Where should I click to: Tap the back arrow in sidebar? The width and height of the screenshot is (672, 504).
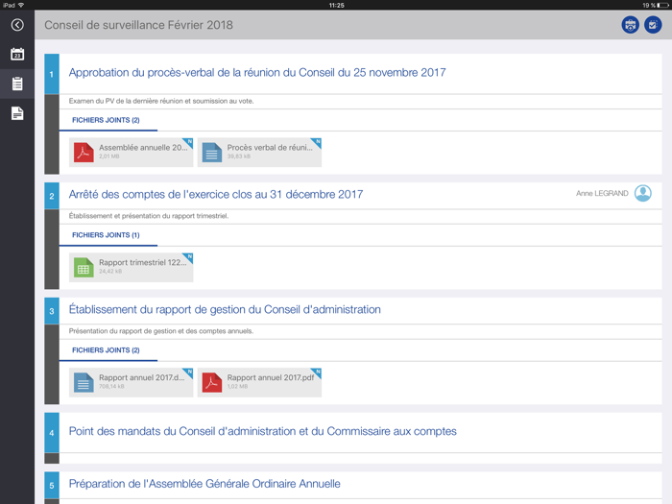[17, 25]
